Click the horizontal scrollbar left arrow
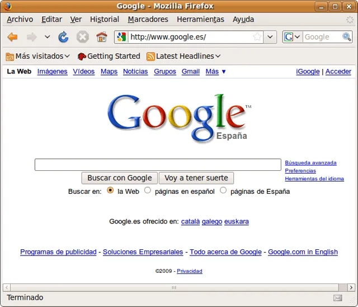Viewport: 358px width, 307px height. pyautogui.click(x=7, y=287)
